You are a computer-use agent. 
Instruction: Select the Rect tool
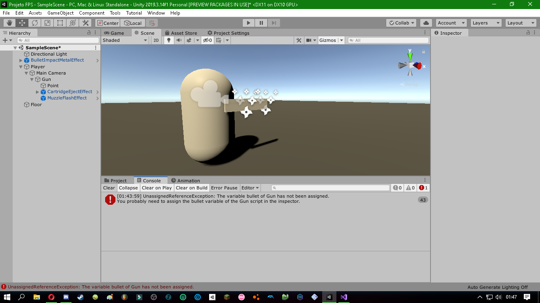click(60, 22)
